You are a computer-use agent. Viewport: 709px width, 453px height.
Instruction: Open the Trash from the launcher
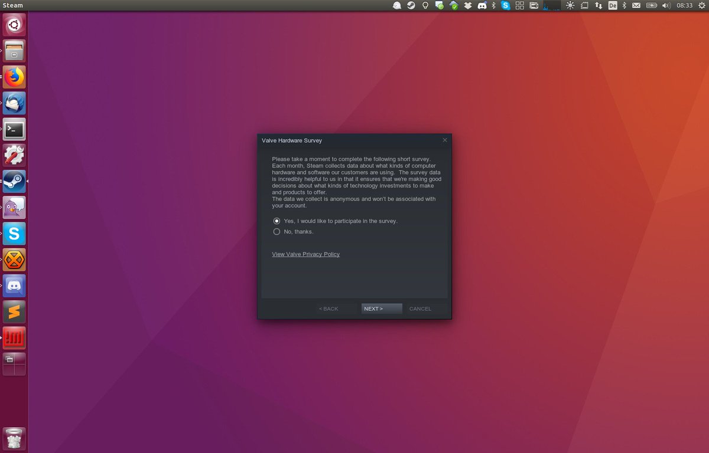click(14, 439)
